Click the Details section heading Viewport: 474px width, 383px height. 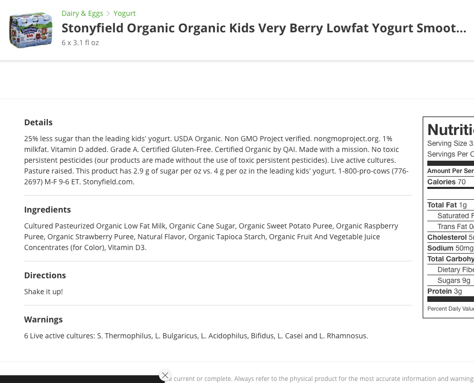(38, 122)
